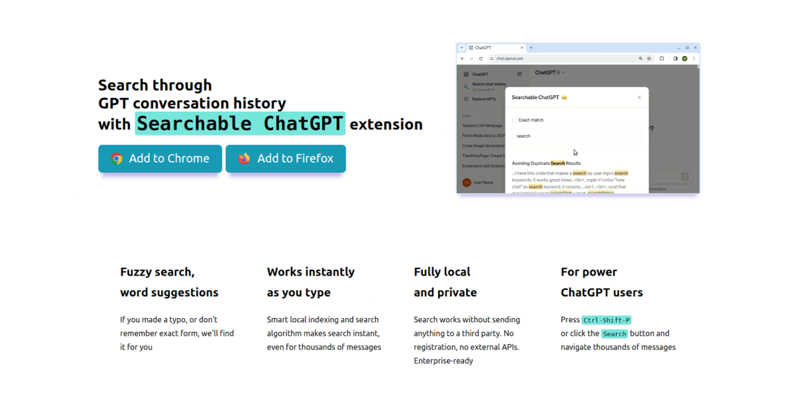Open the browser extensions puzzle icon
This screenshot has height=418, width=799.
pos(662,59)
